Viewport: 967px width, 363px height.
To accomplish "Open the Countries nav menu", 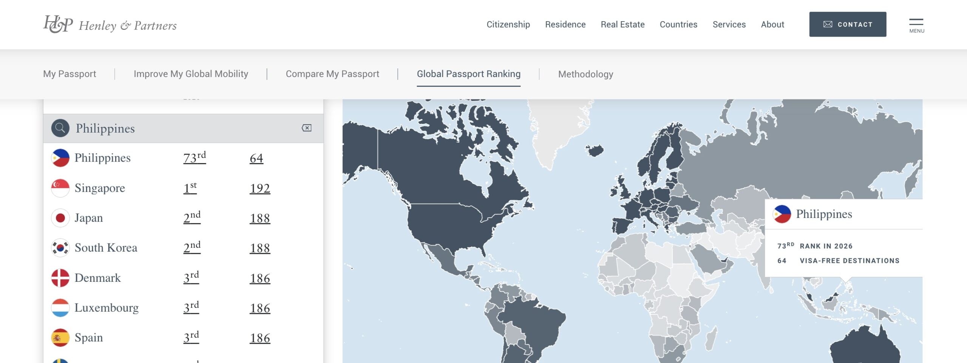I will 678,25.
